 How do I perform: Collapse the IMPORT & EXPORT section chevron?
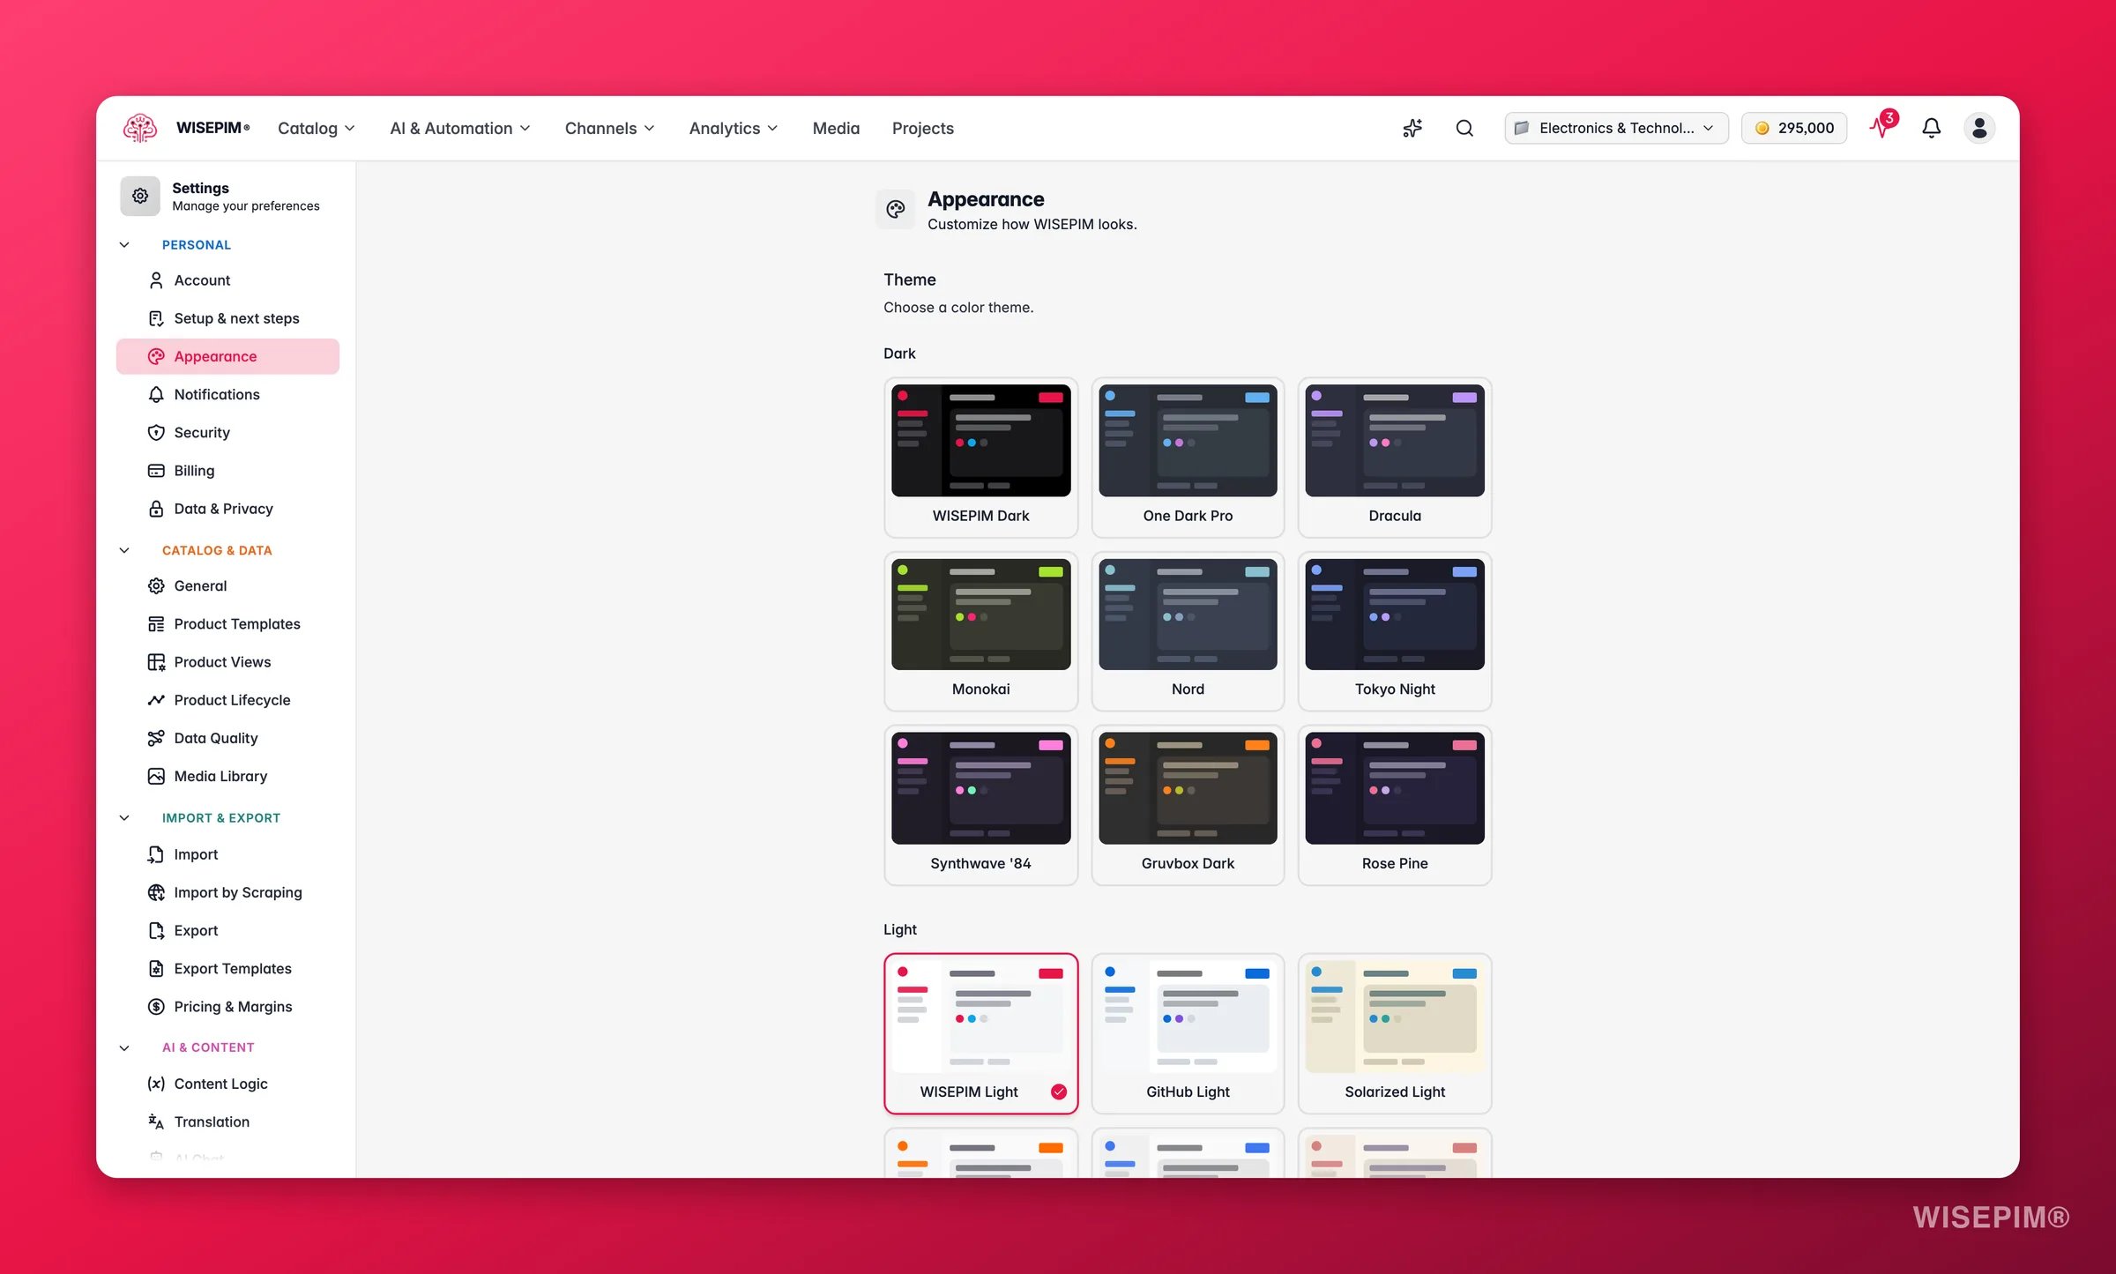pos(124,818)
